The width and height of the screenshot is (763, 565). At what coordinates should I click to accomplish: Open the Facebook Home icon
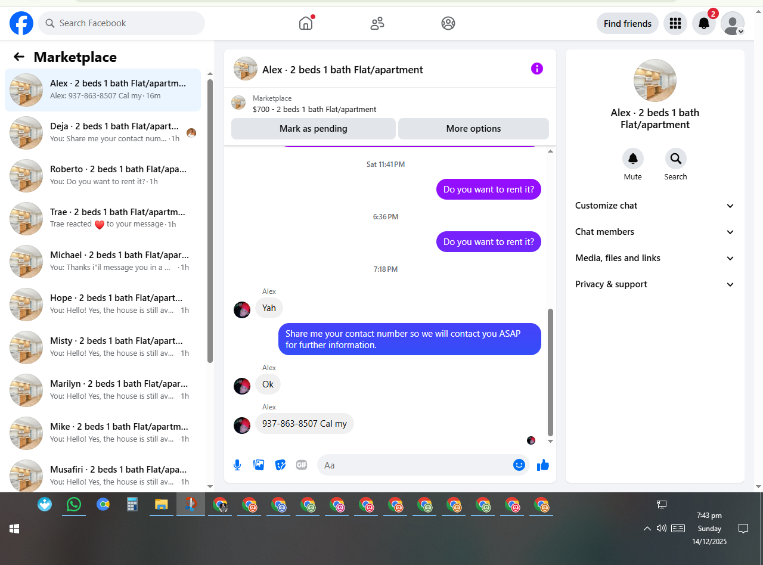pyautogui.click(x=306, y=23)
